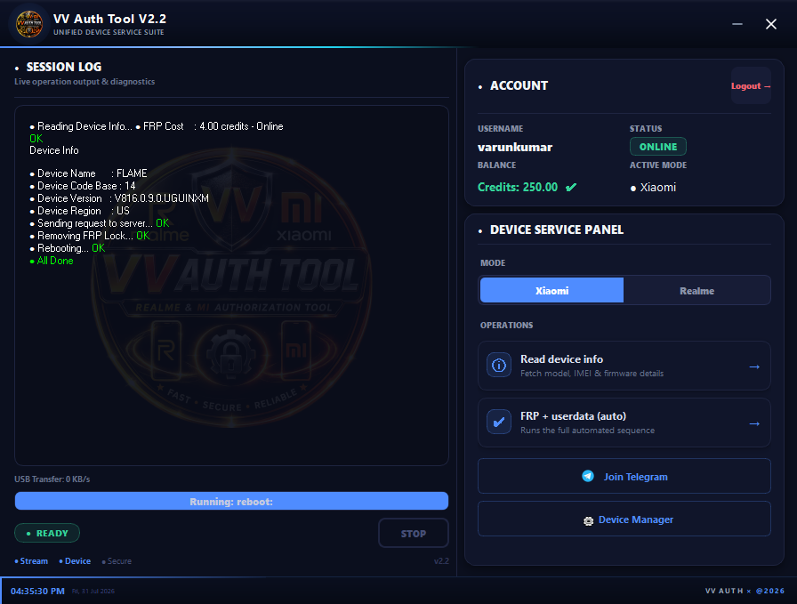Viewport: 797px width, 604px height.
Task: Click the READY status badge
Action: (47, 533)
